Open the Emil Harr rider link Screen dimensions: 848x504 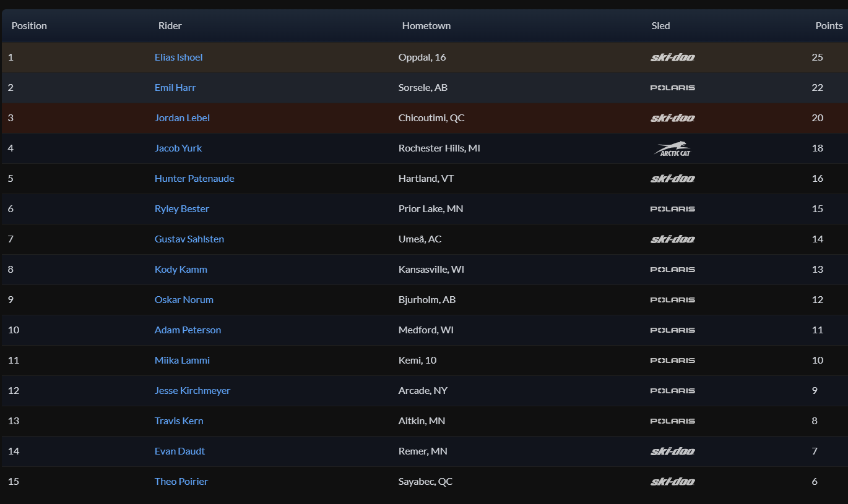pyautogui.click(x=175, y=87)
